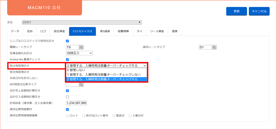Viewport: 277px width, 129px height.
Task: Switch to the 第3通貨 tab
Action: [105, 31]
